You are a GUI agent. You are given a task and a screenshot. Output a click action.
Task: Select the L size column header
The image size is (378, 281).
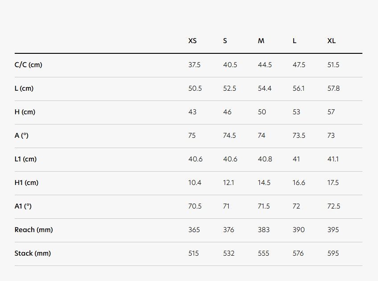point(294,41)
